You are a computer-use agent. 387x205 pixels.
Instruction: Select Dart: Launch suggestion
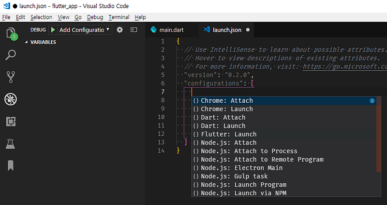[284, 126]
